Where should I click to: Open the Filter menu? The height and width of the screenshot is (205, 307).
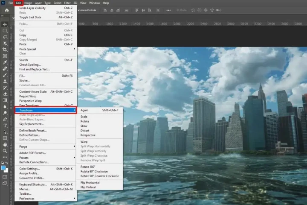(67, 3)
